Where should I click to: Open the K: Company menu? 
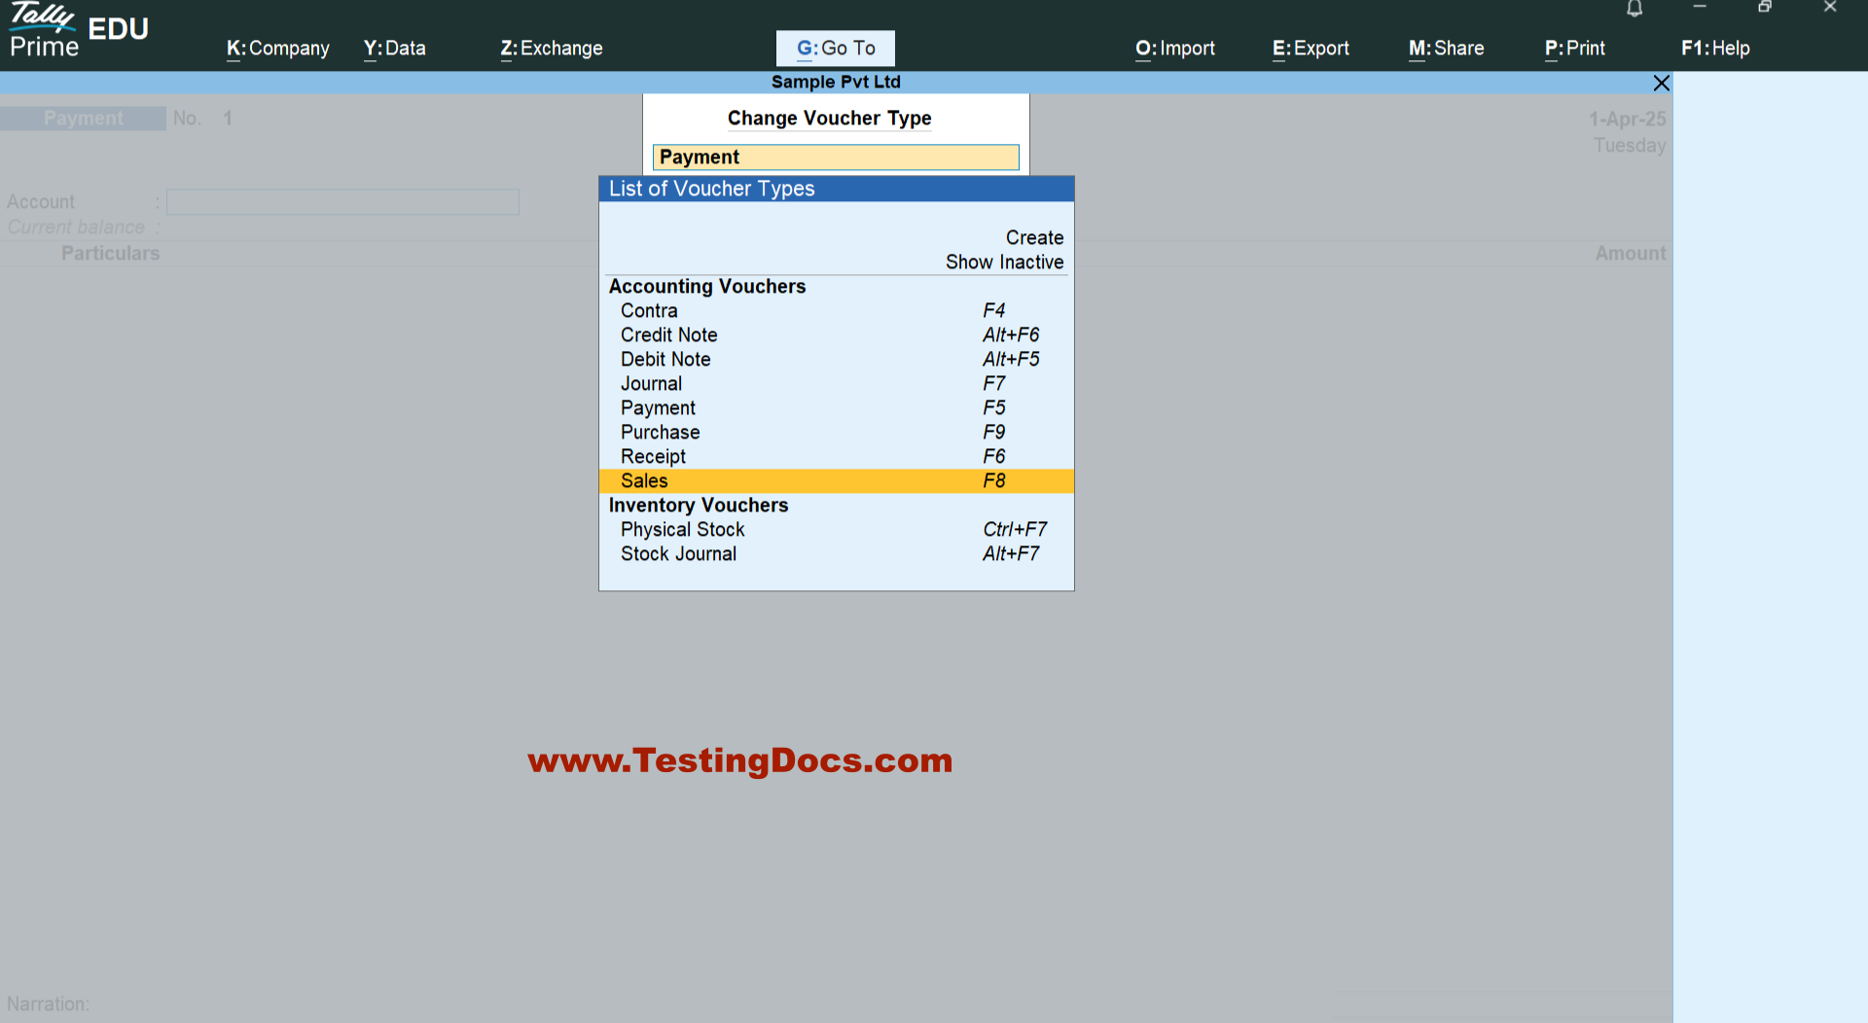pos(277,49)
